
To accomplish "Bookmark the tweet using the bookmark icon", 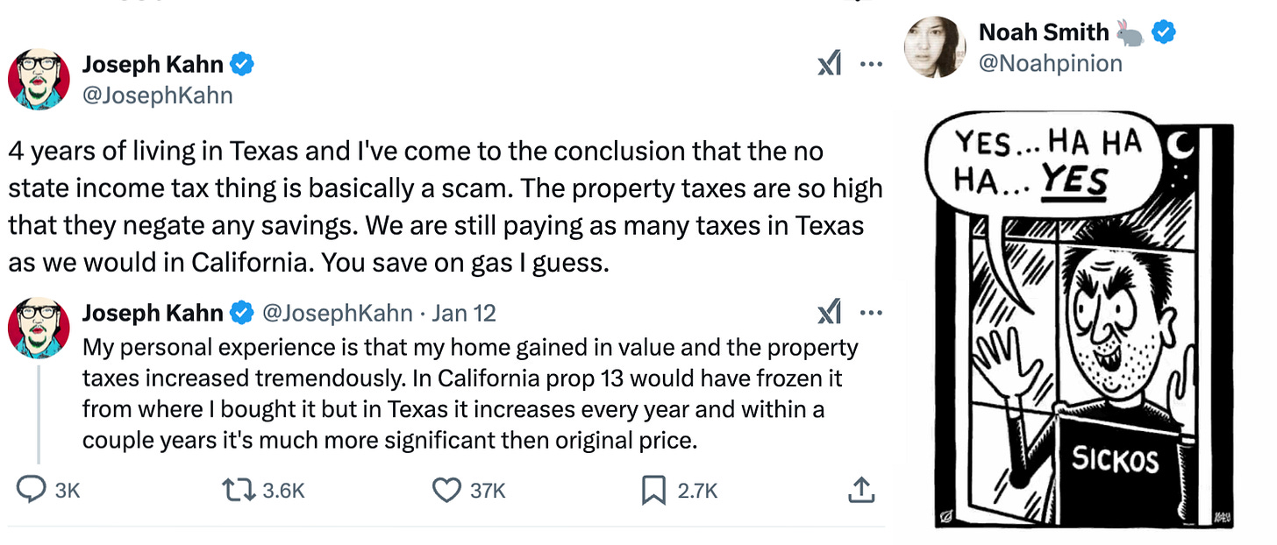I will (653, 491).
